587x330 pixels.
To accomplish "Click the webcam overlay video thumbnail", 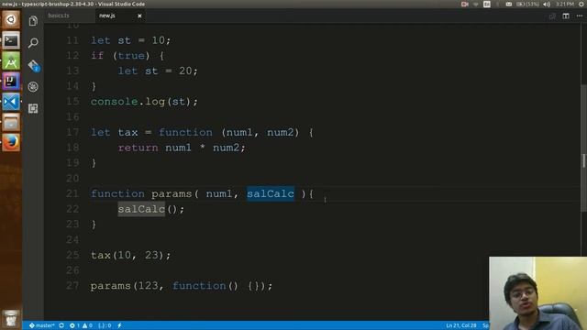I will click(x=538, y=293).
